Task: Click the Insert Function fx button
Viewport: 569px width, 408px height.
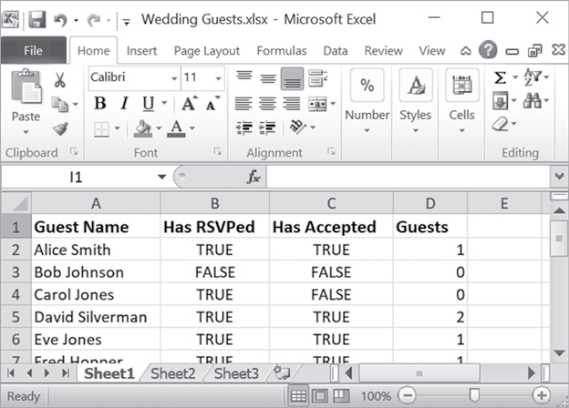Action: [x=253, y=177]
